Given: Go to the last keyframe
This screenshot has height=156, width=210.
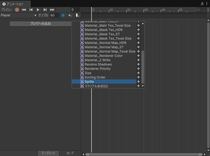Looking at the screenshot, I should coord(52,10).
